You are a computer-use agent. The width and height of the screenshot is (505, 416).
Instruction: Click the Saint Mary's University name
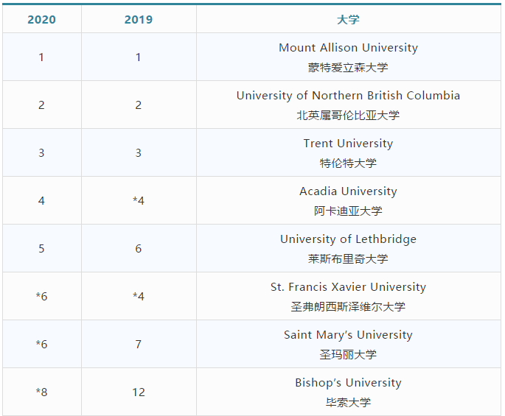[348, 335]
